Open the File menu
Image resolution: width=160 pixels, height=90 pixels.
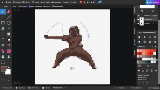(x=8, y=2)
